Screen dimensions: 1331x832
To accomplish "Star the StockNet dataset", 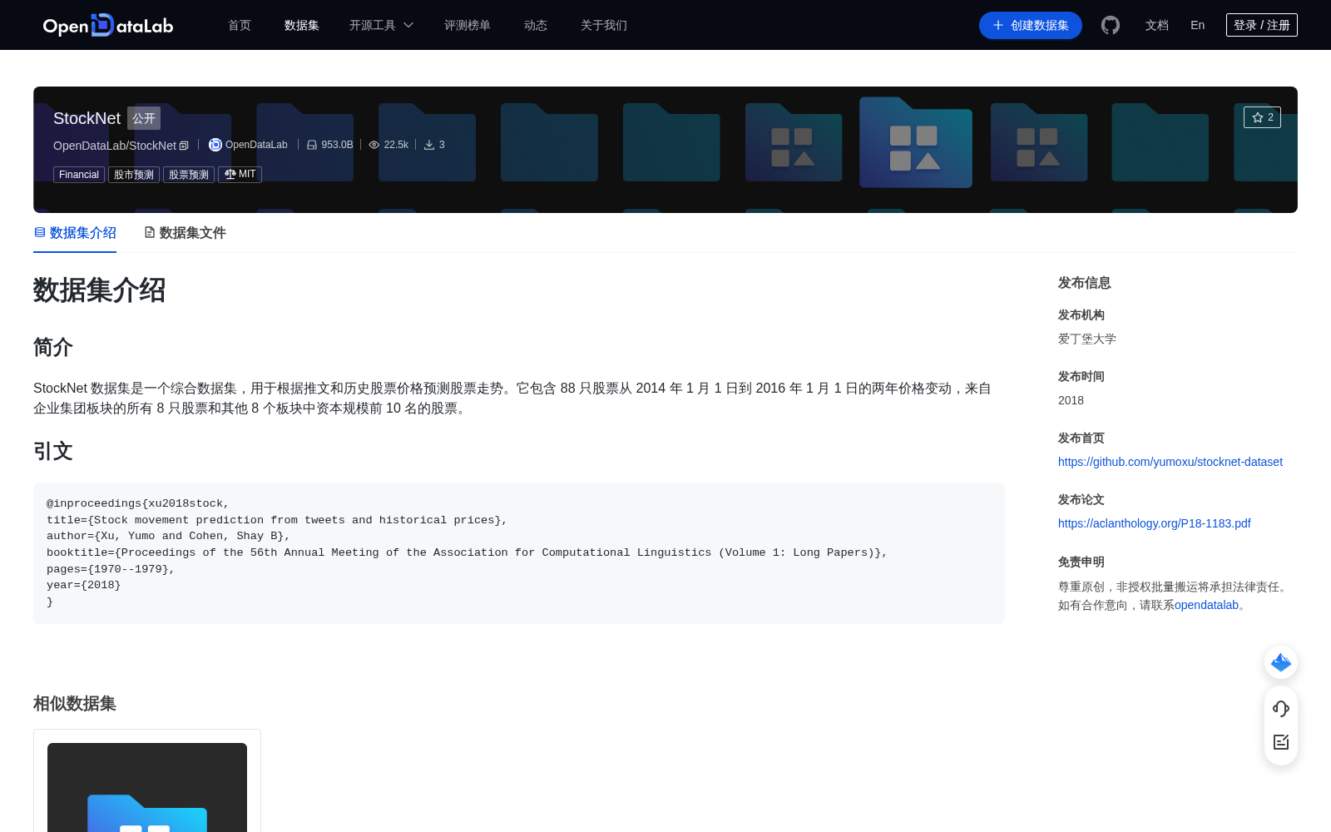I will pos(1262,117).
